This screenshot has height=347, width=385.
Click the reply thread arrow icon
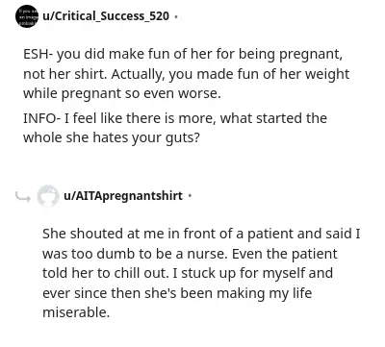point(23,197)
